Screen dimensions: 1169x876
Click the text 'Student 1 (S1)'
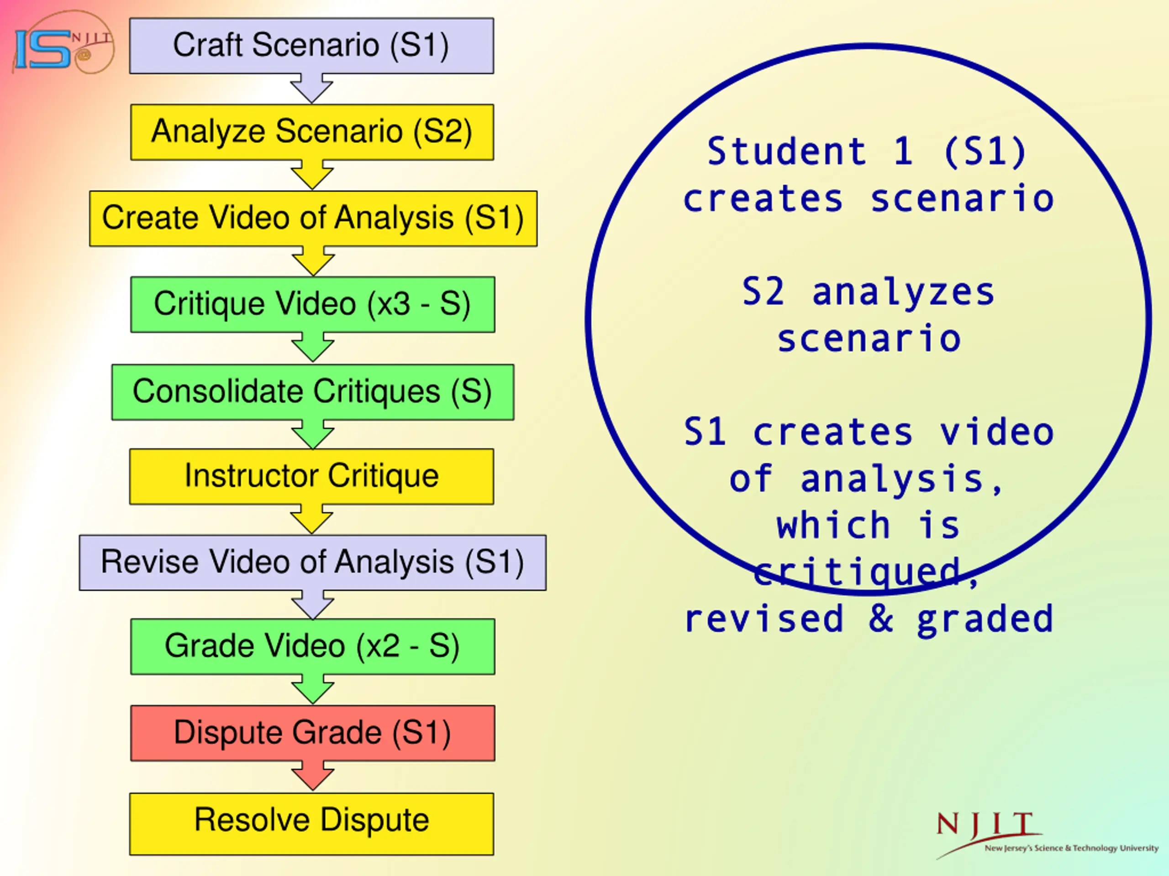click(x=867, y=151)
